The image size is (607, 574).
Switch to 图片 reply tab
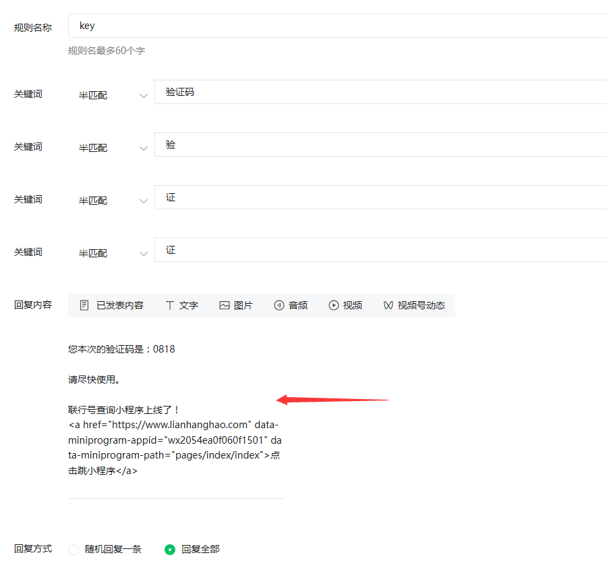coord(236,305)
